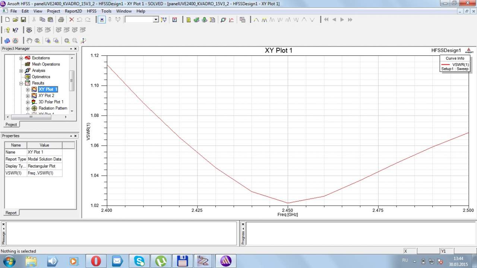The width and height of the screenshot is (477, 268).
Task: Switch to the Project tab
Action: (11, 124)
